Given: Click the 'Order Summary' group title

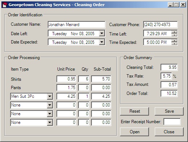Looking at the screenshot, I should 138,58.
